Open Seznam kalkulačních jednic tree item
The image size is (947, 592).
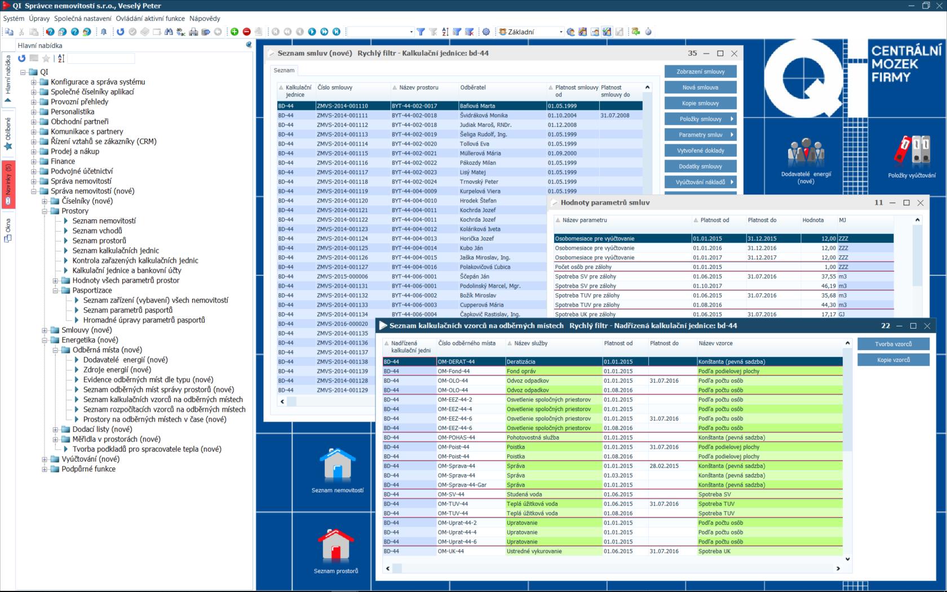116,251
